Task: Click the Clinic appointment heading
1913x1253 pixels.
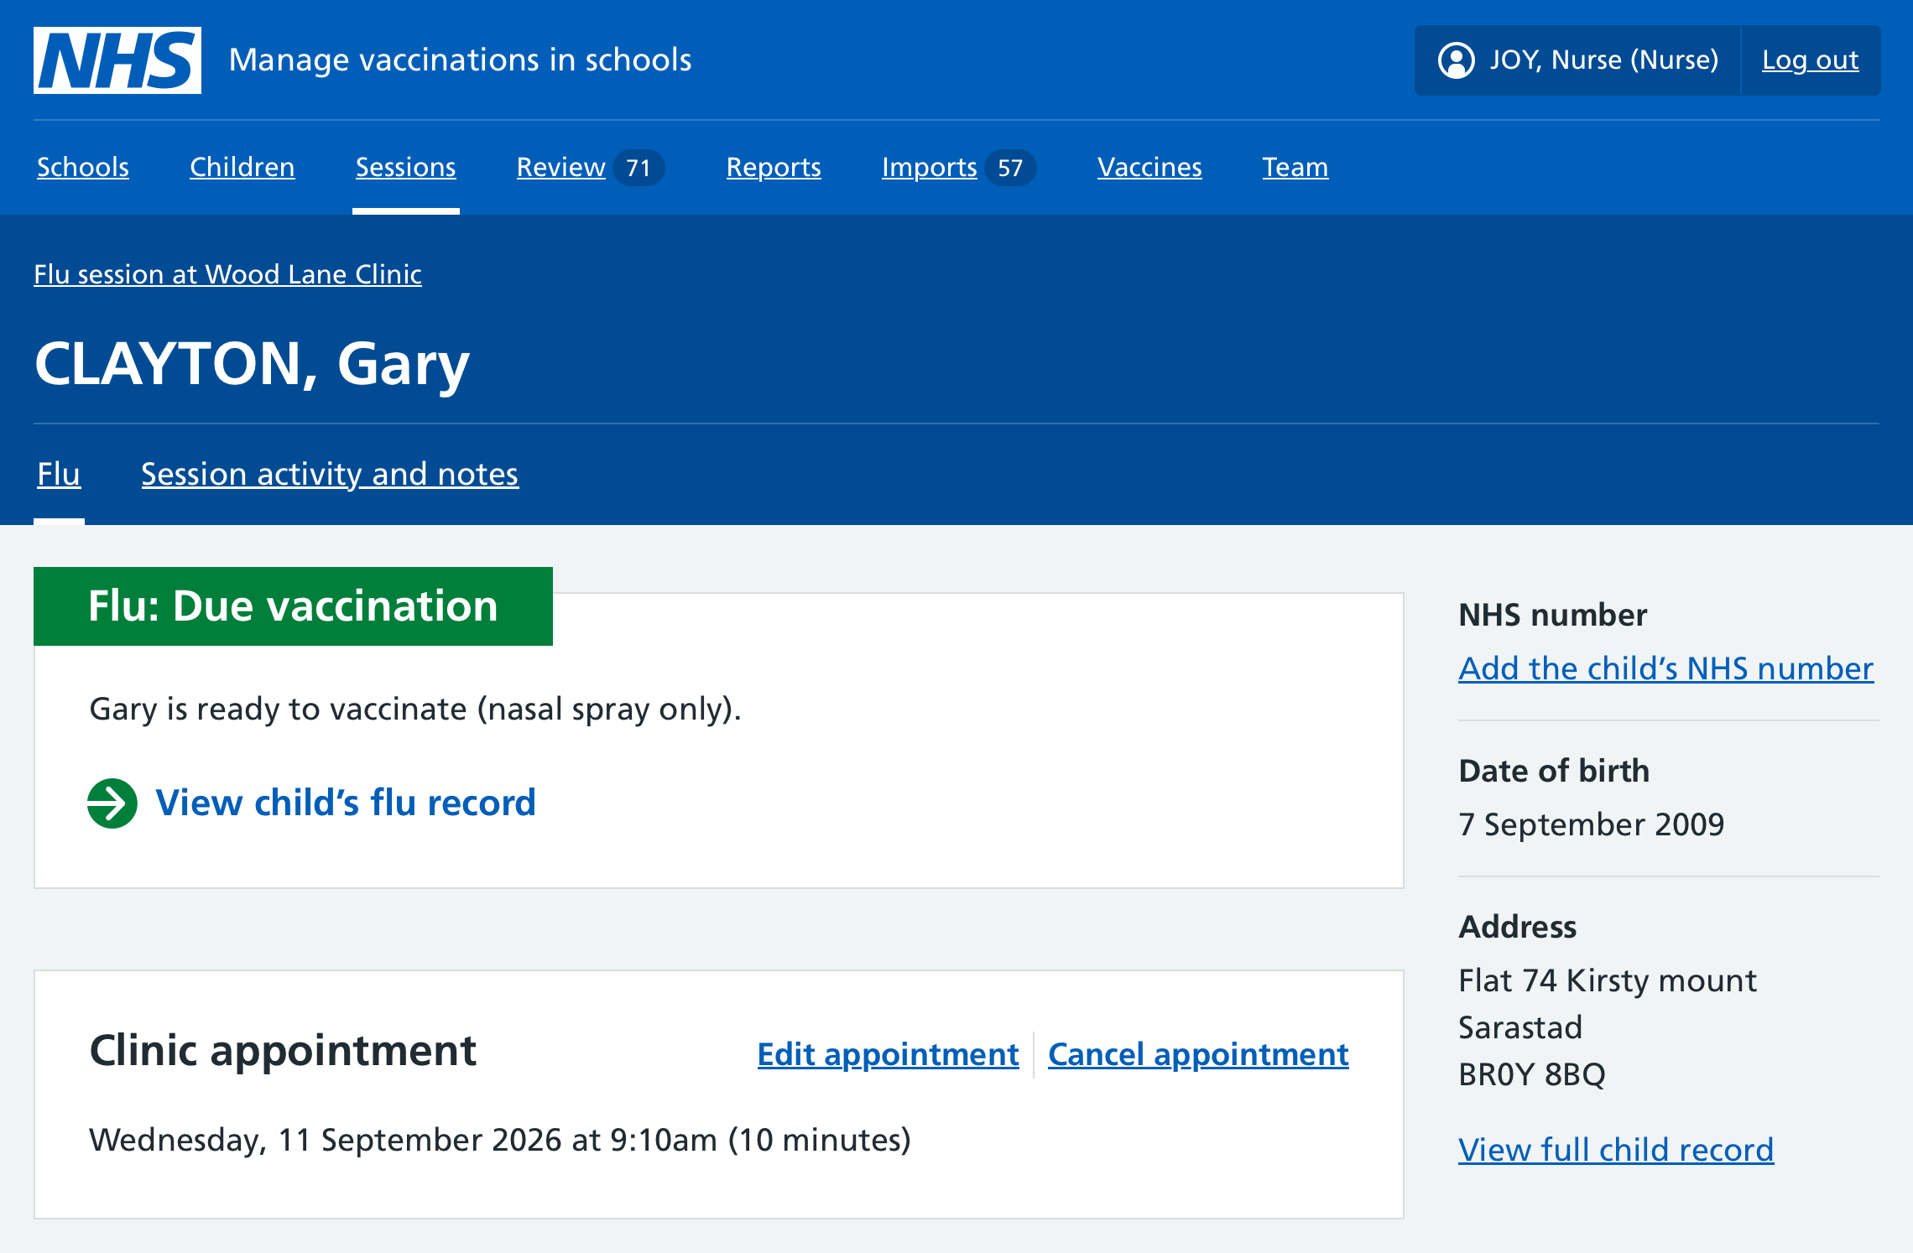Action: 283,1051
